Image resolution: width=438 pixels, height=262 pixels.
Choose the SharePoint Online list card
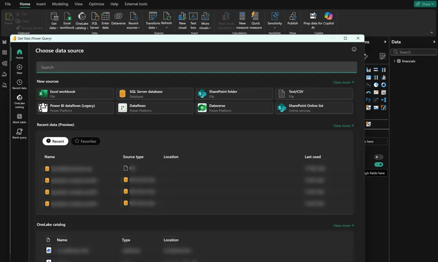click(x=314, y=108)
